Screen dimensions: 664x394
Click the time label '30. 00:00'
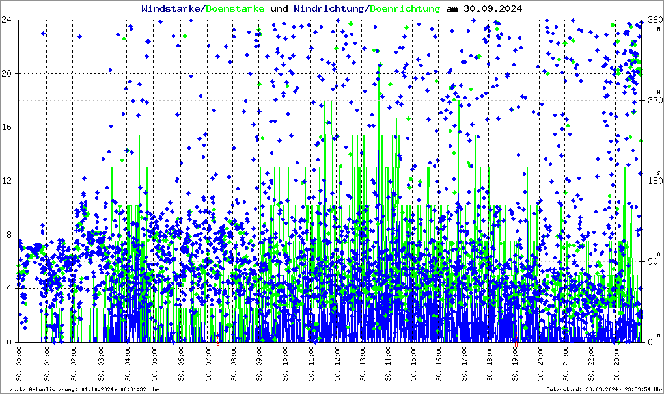tap(20, 364)
